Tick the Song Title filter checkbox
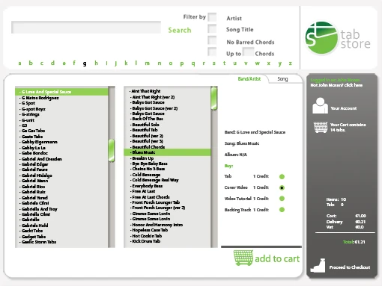The width and height of the screenshot is (382, 286). [x=212, y=28]
